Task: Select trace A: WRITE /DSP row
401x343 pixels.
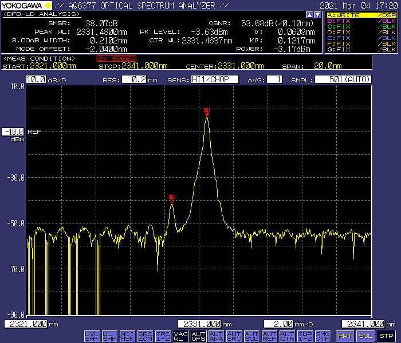Action: coord(362,15)
